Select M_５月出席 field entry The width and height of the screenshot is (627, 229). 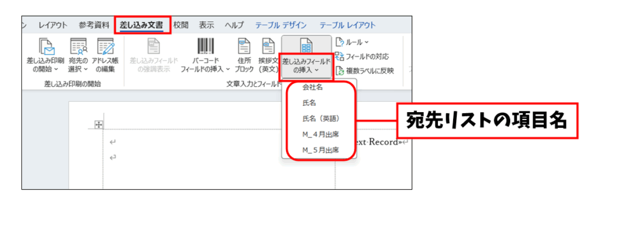point(321,150)
